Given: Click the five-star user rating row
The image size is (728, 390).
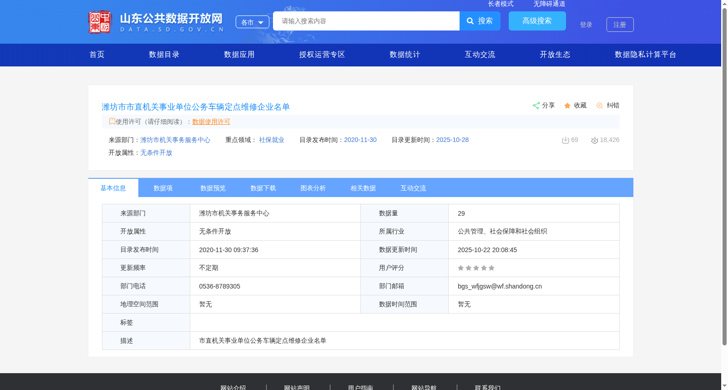Looking at the screenshot, I should pyautogui.click(x=476, y=268).
